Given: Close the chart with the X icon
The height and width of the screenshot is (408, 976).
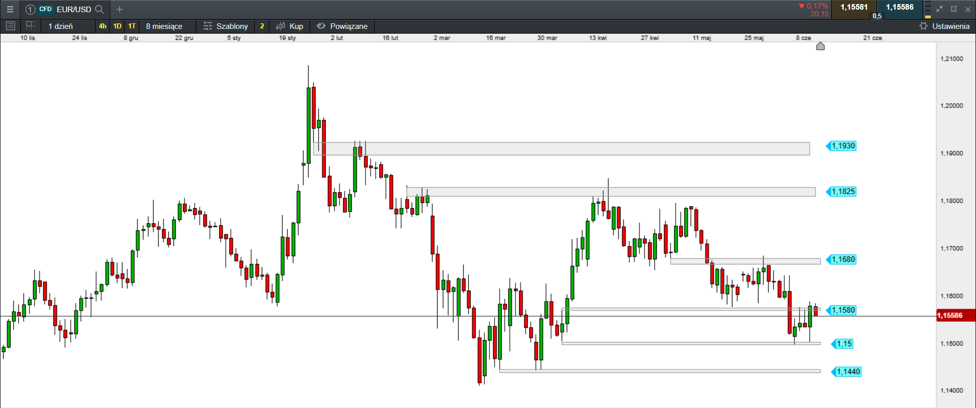Looking at the screenshot, I should (968, 9).
